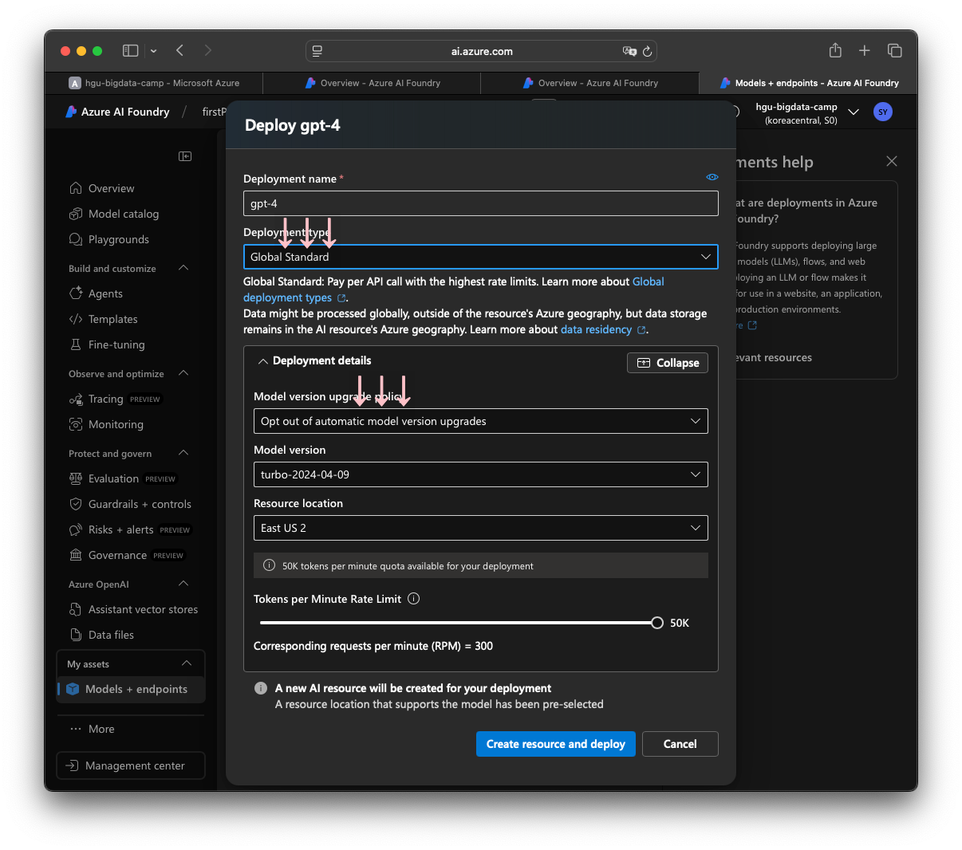Reload the page

(x=647, y=51)
